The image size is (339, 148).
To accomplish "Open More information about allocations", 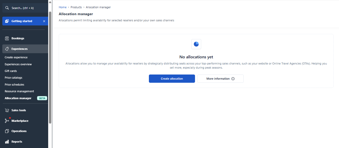I will [220, 79].
